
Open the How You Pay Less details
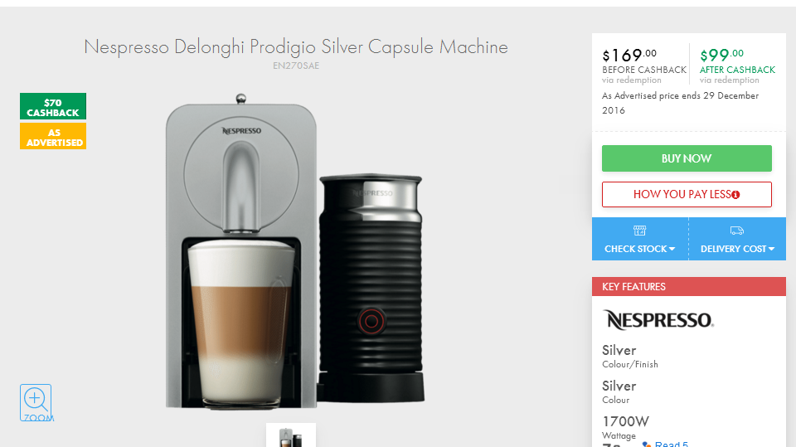click(687, 195)
